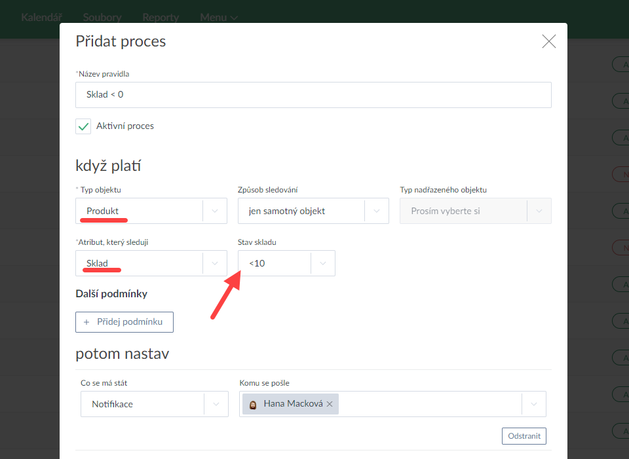Click the Název pravidla input field
Viewport: 629px width, 459px height.
pyautogui.click(x=313, y=95)
